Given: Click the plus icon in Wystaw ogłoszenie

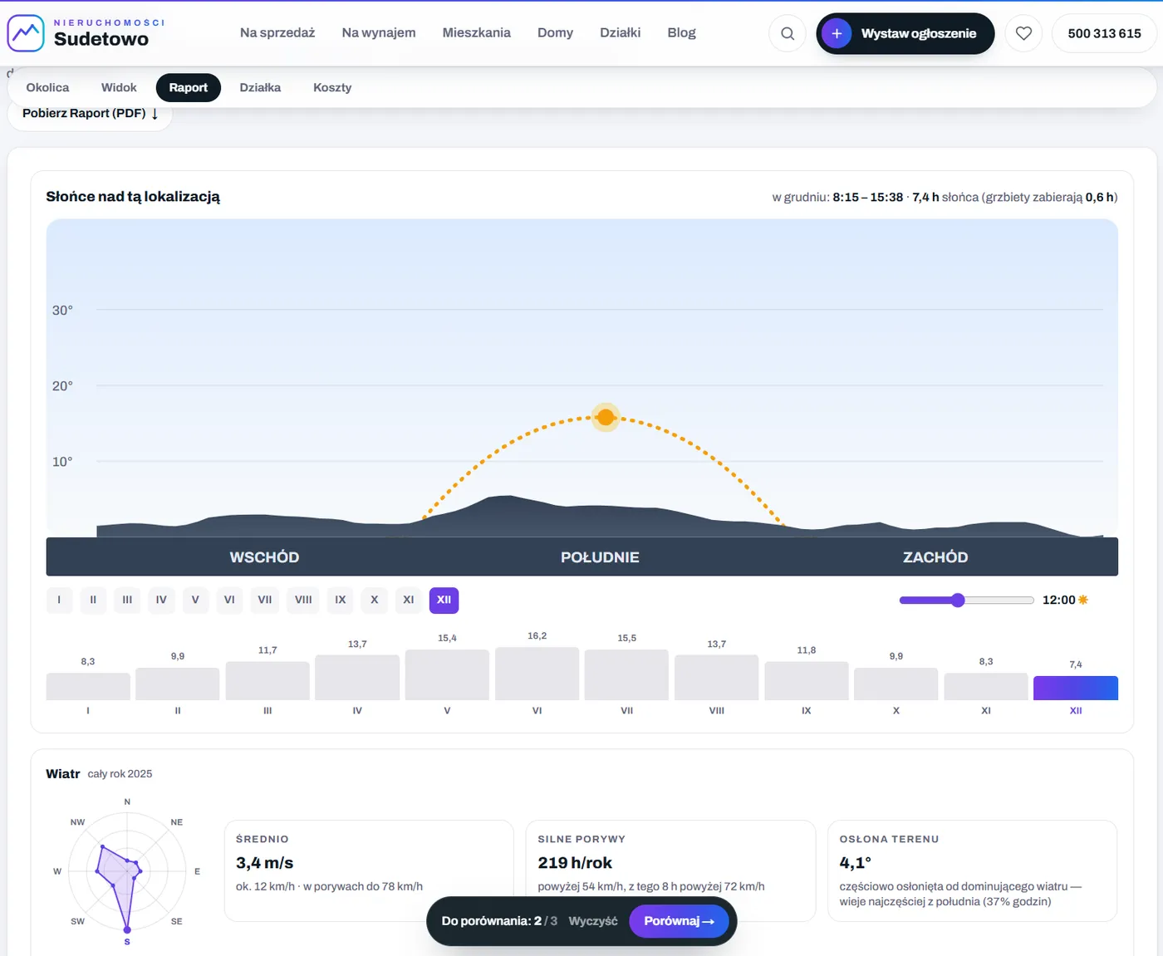Looking at the screenshot, I should pos(837,33).
